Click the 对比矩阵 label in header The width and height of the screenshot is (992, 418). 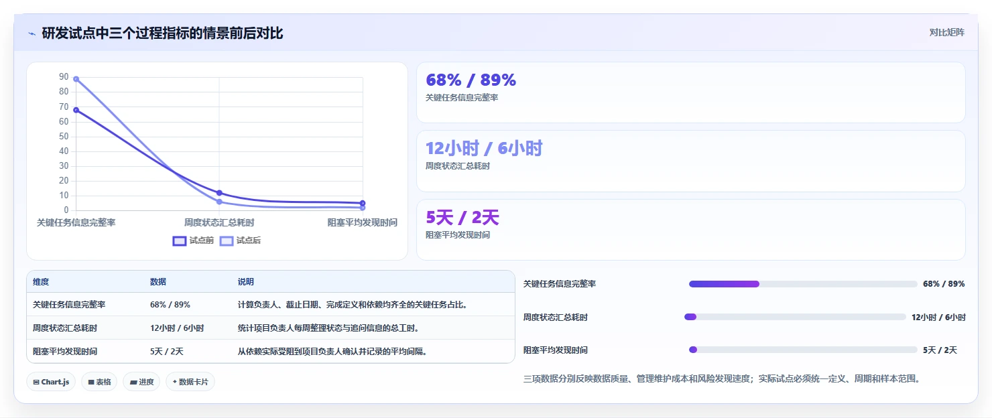tap(947, 32)
